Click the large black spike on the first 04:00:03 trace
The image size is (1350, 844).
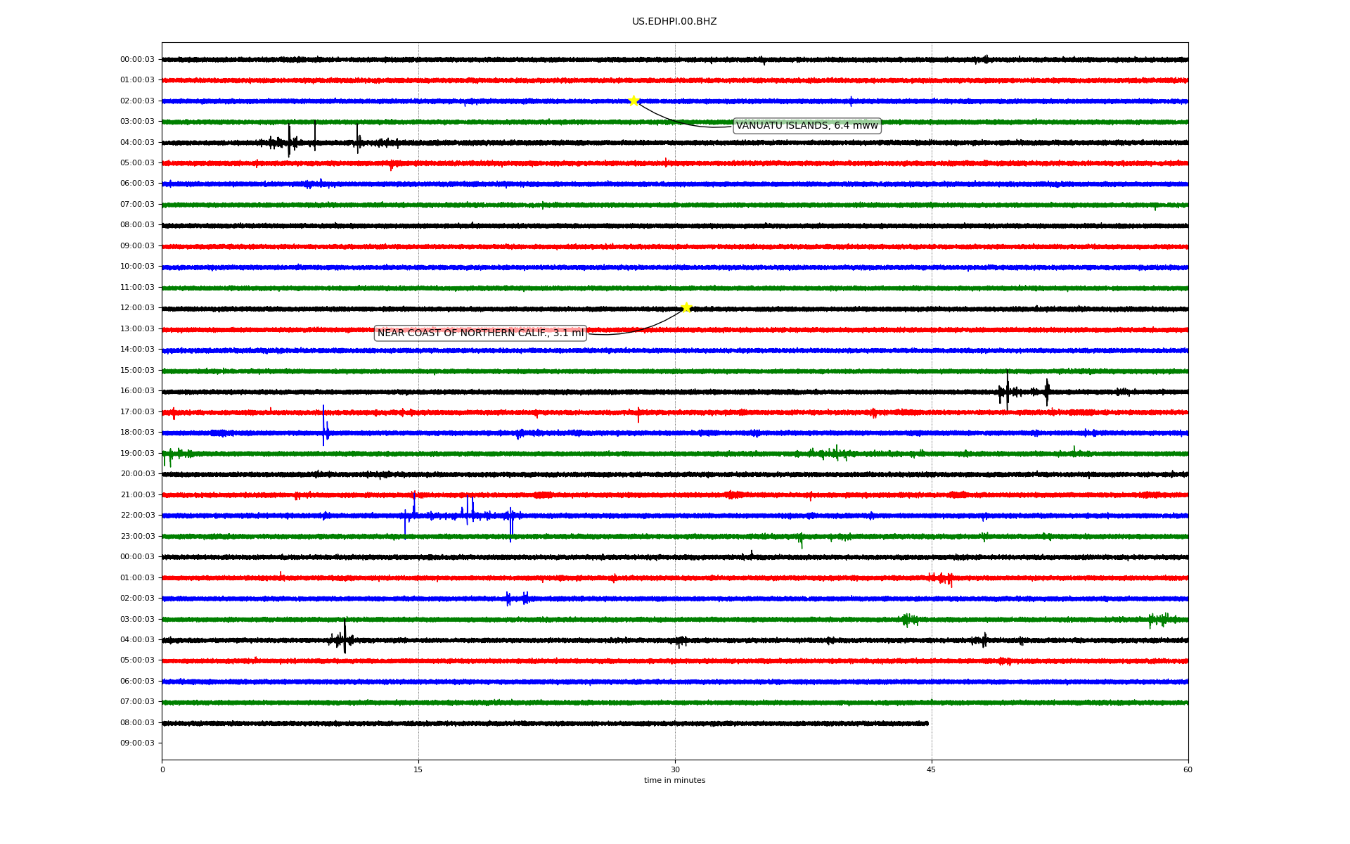(289, 141)
